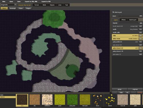Click the copy button
This screenshot has height=108, width=143.
click(x=121, y=93)
